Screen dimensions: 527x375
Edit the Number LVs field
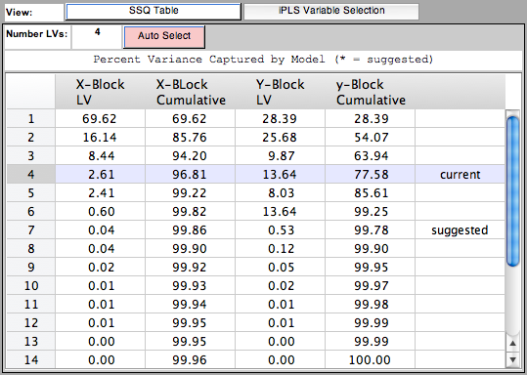97,36
